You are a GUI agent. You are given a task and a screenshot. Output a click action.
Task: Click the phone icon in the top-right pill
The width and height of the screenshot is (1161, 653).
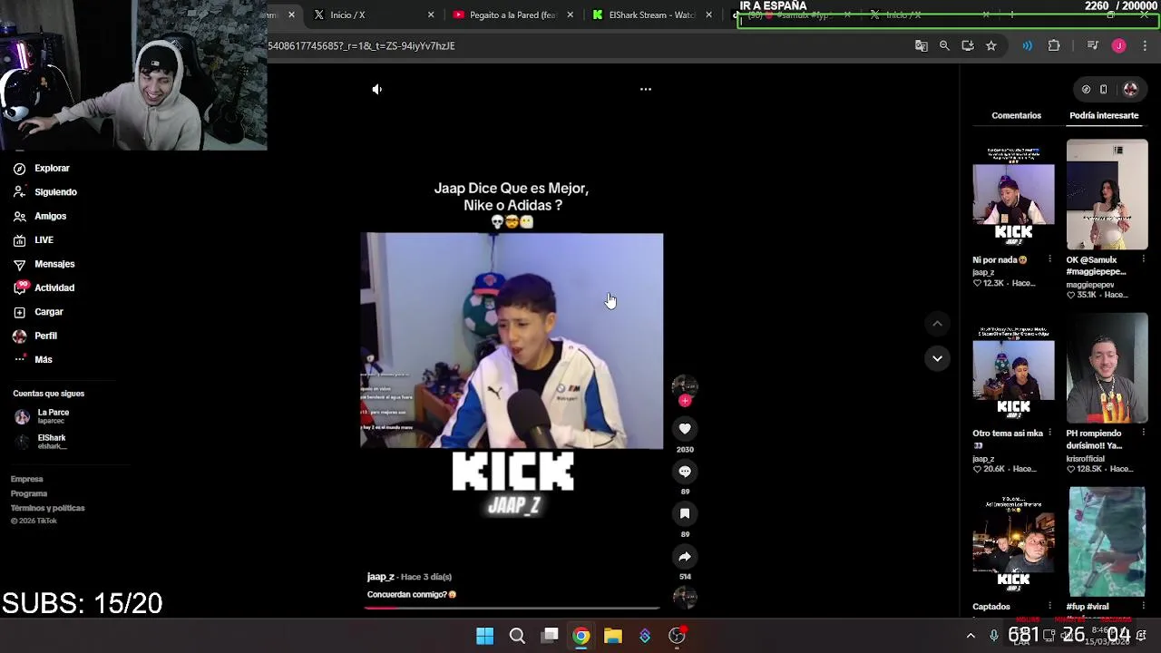pyautogui.click(x=1104, y=89)
